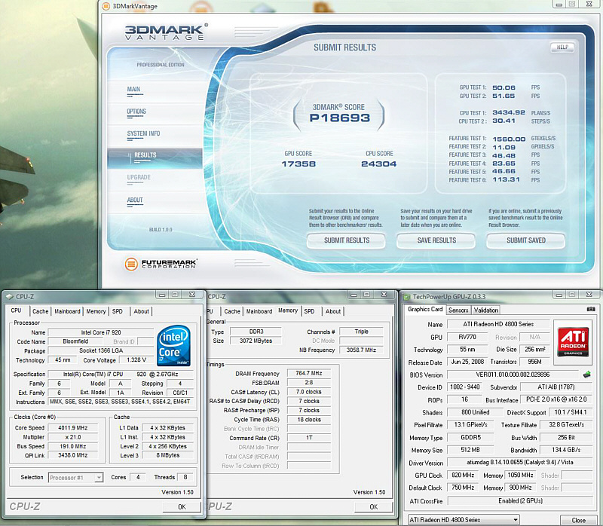Screen dimensions: 603x526
Task: Click the SAVE RESULTS button
Action: (436, 240)
